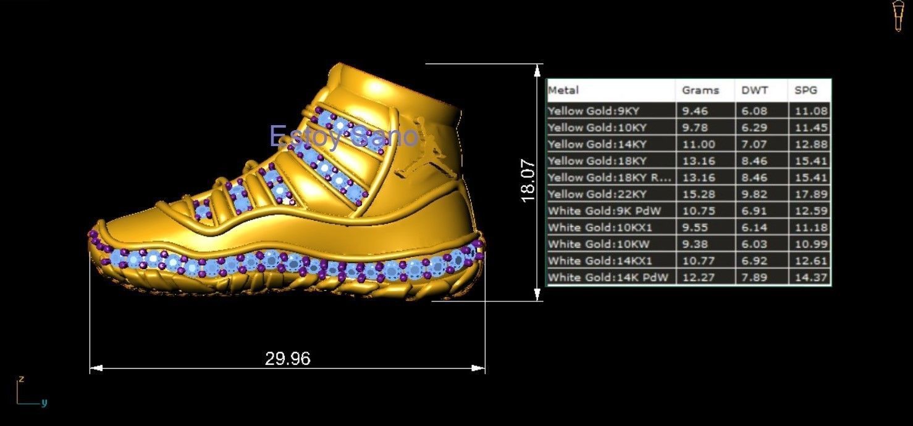The image size is (913, 426).
Task: Click the Yellow Gold:22KY row label
Action: (597, 194)
